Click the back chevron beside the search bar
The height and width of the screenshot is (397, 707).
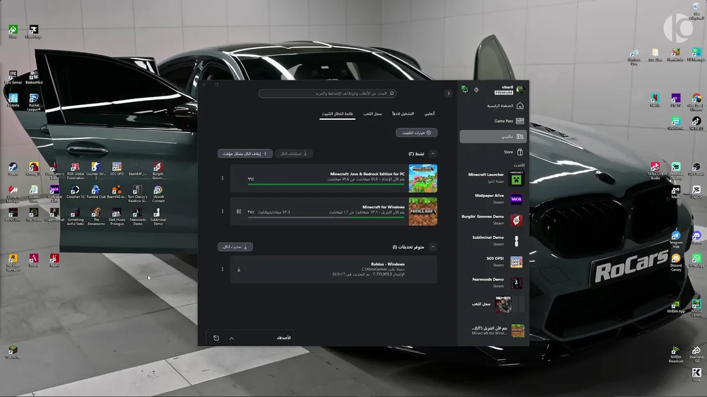[x=449, y=93]
